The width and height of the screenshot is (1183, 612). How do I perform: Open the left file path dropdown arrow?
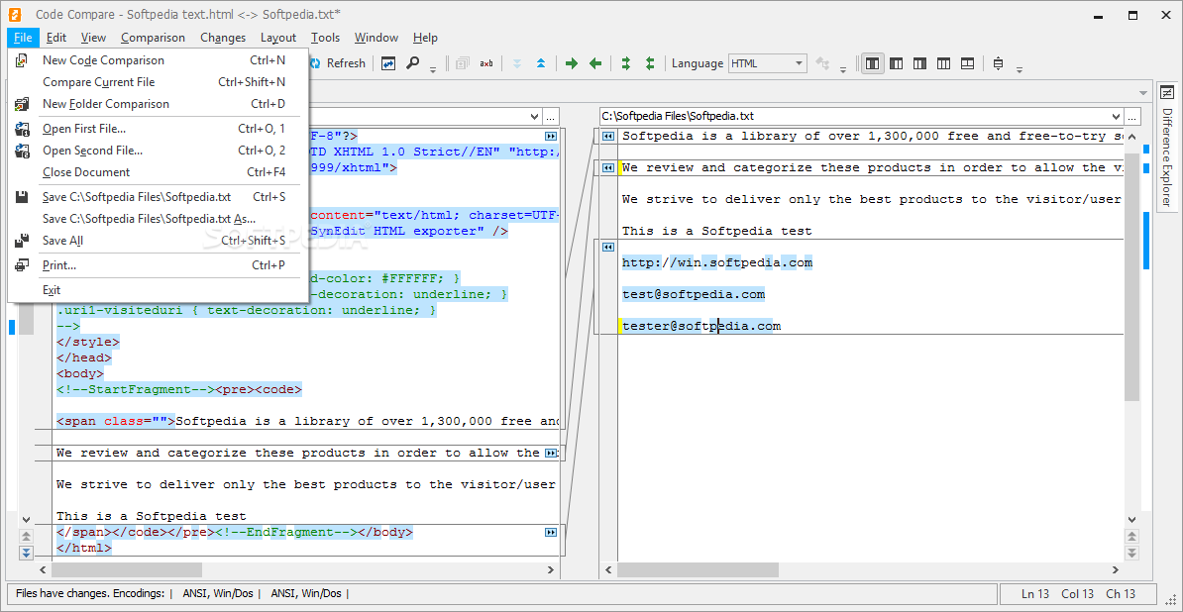pos(535,116)
